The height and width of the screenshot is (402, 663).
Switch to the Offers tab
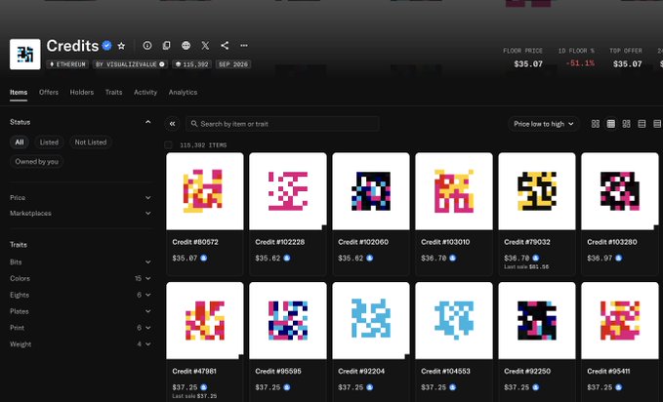pos(49,92)
